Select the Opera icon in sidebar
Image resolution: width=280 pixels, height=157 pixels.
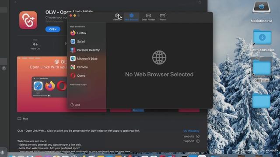point(73,75)
